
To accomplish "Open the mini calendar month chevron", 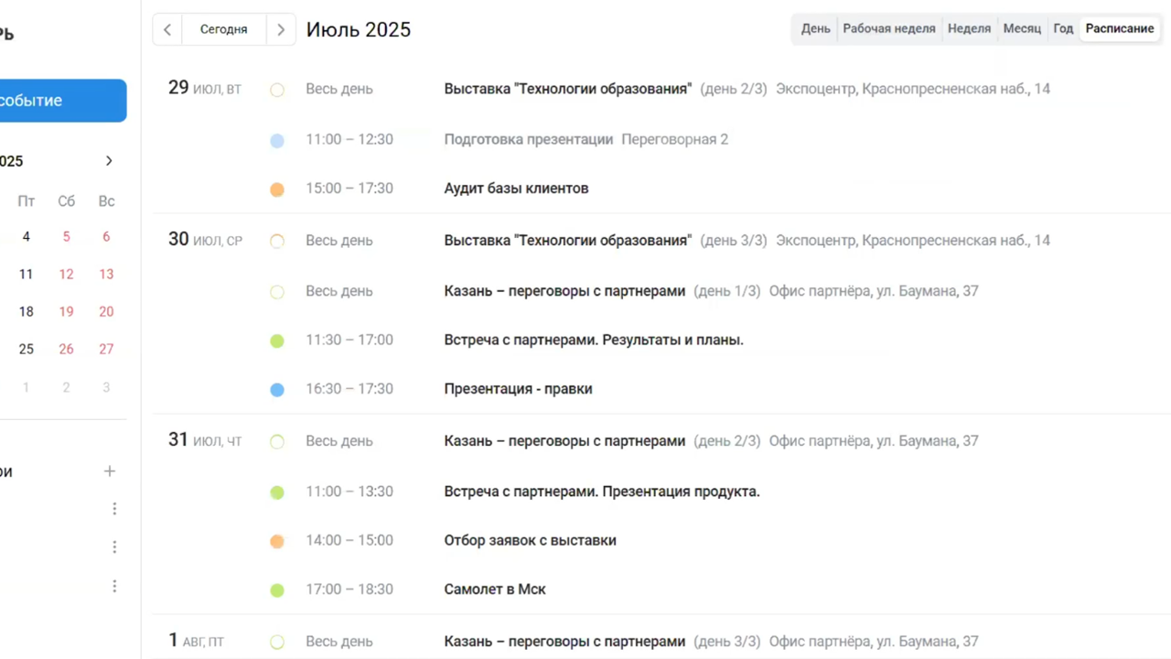I will [x=109, y=160].
